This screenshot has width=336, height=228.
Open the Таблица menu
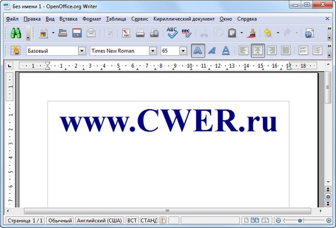116,19
